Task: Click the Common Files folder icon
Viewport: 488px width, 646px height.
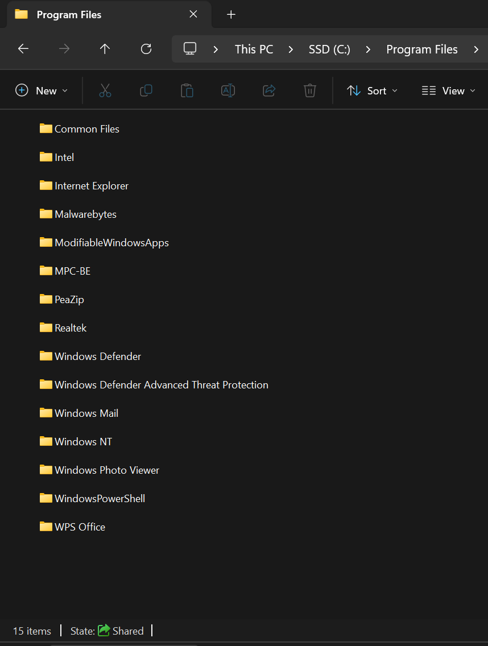Action: click(46, 129)
